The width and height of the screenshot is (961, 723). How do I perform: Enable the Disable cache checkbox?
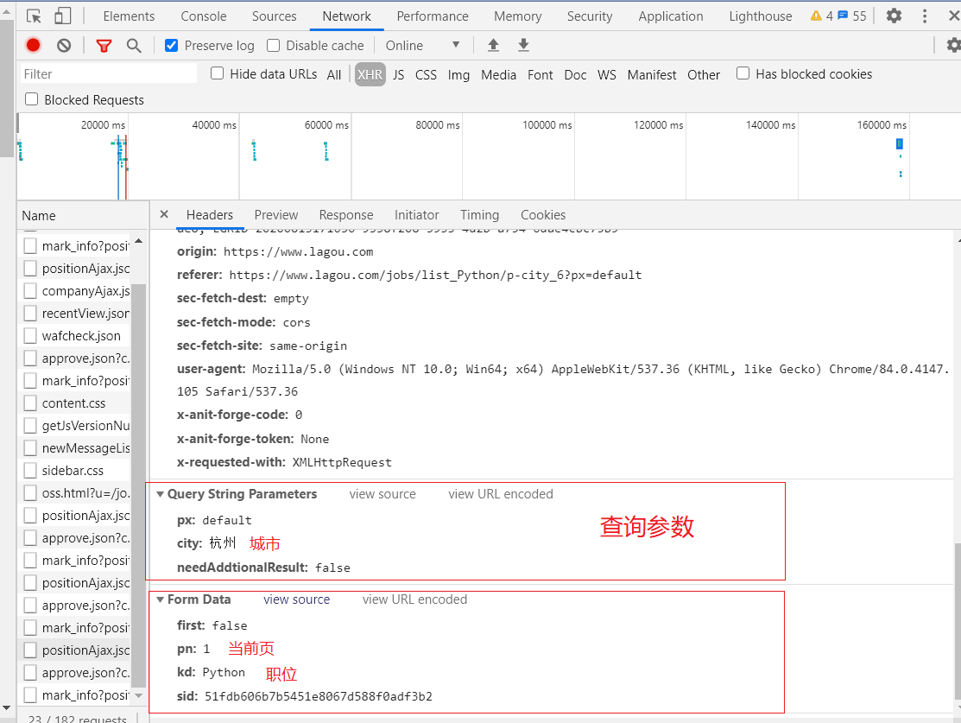tap(274, 46)
